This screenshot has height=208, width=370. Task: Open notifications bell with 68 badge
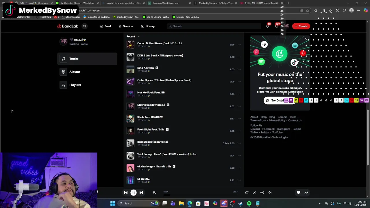pos(267,26)
